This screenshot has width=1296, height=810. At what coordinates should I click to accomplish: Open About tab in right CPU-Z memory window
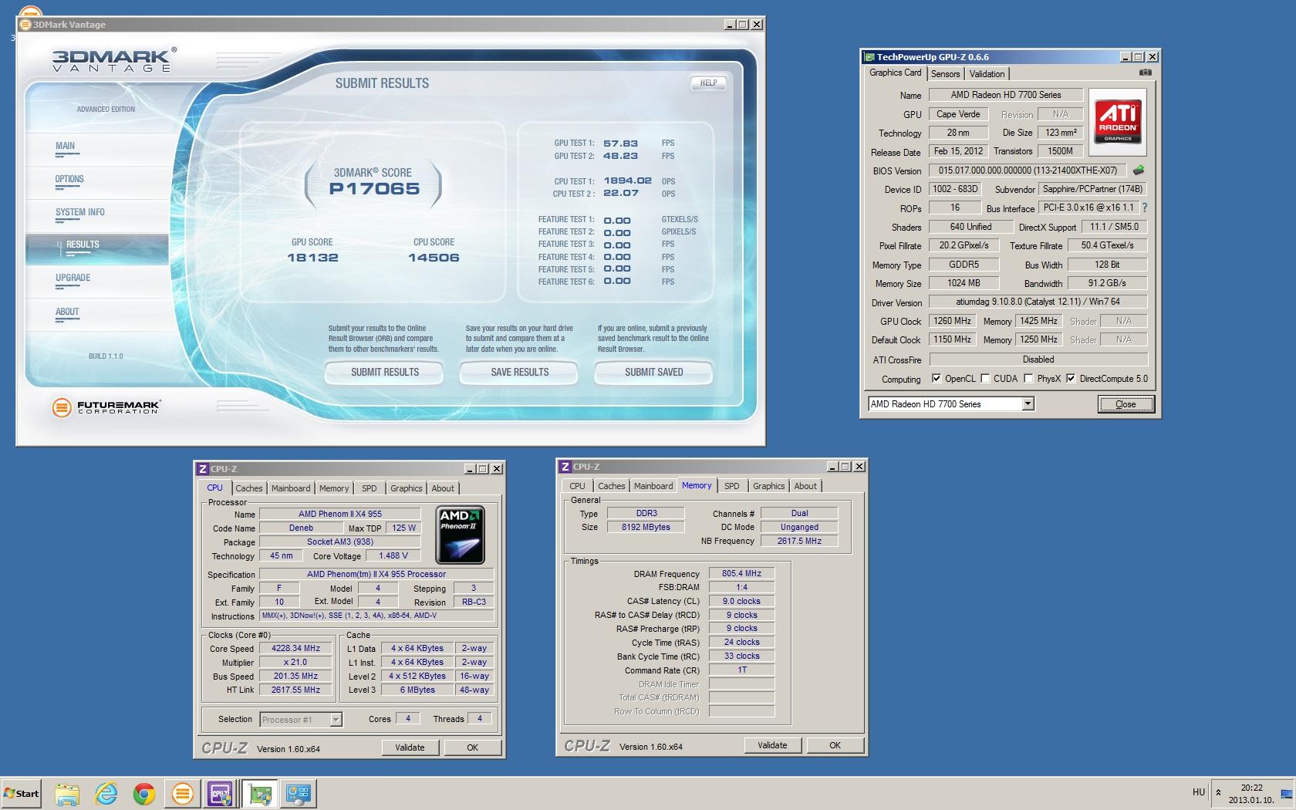coord(805,486)
